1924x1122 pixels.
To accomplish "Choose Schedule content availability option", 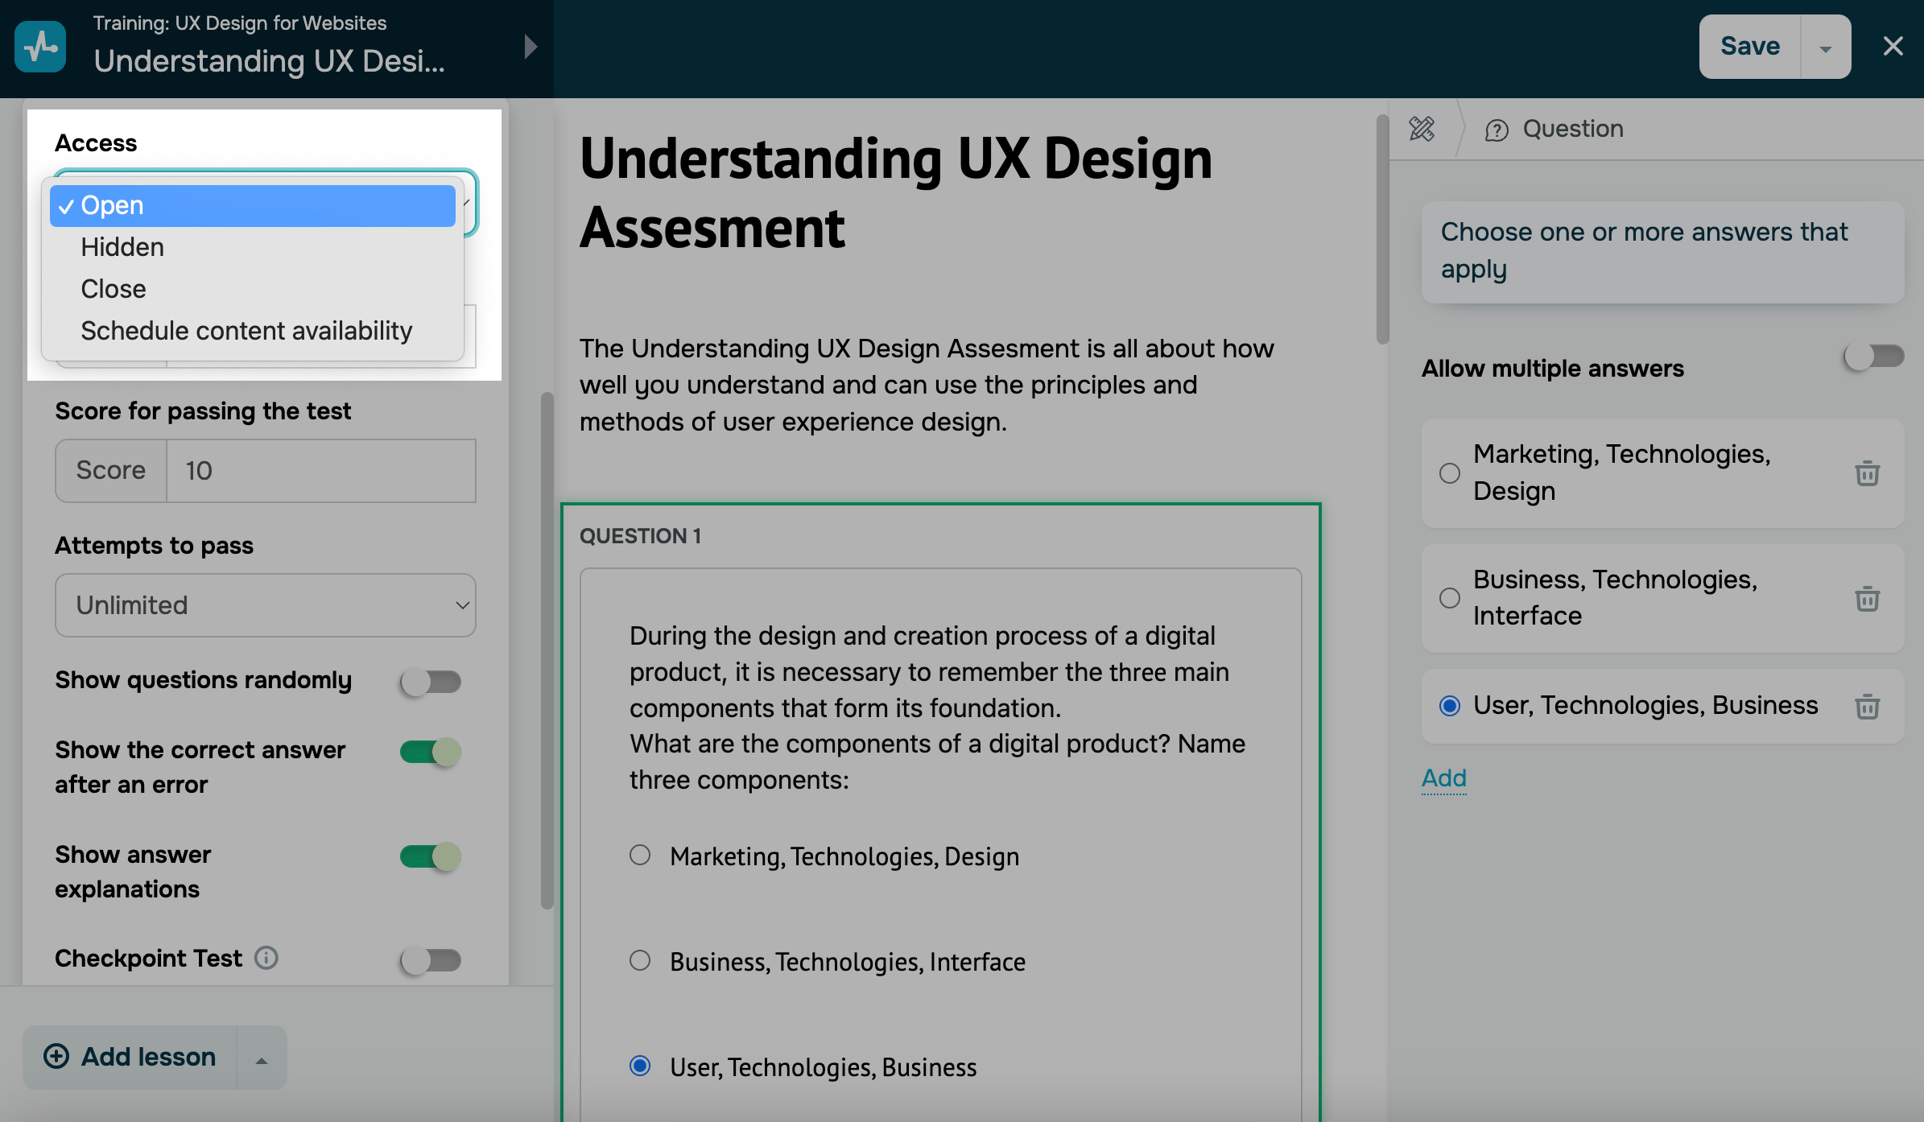I will click(246, 331).
